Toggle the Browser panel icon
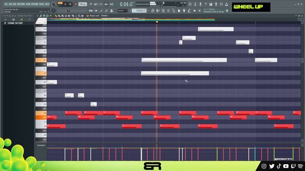This screenshot has height=171, width=305. (173, 11)
